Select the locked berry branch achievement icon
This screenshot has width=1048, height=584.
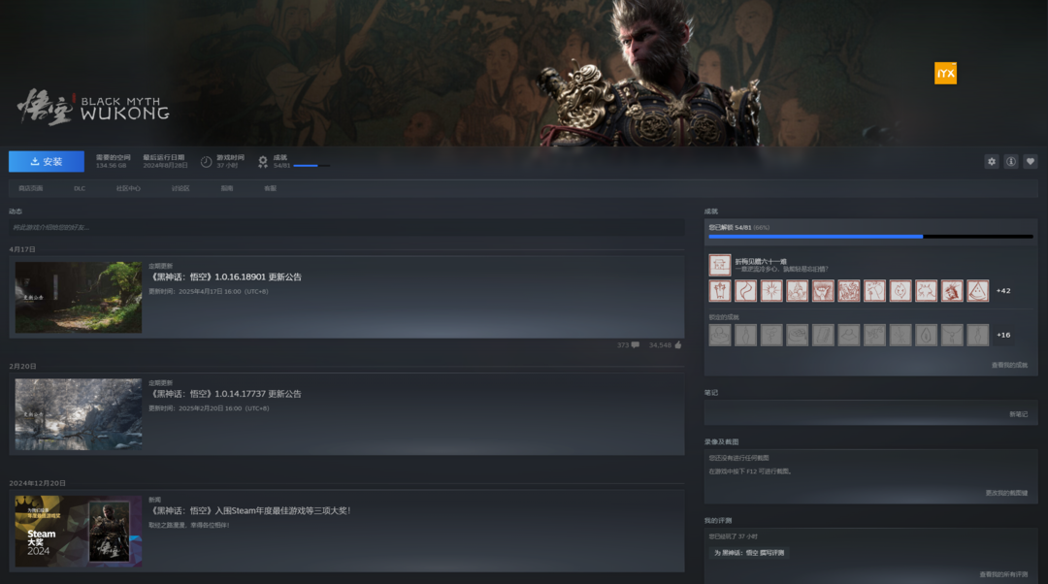coord(874,335)
